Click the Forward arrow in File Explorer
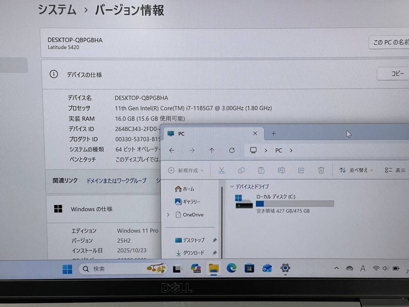Viewport: 409px width, 307px height. pos(192,150)
